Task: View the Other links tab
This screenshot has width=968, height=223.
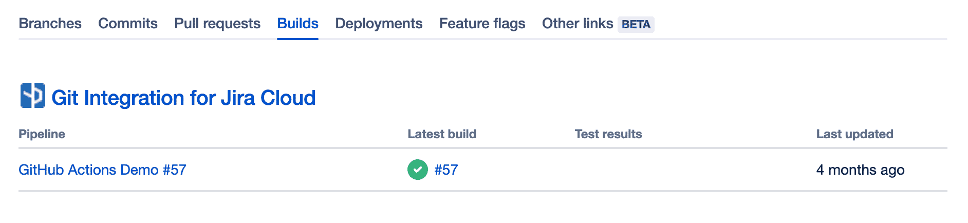Action: (578, 24)
